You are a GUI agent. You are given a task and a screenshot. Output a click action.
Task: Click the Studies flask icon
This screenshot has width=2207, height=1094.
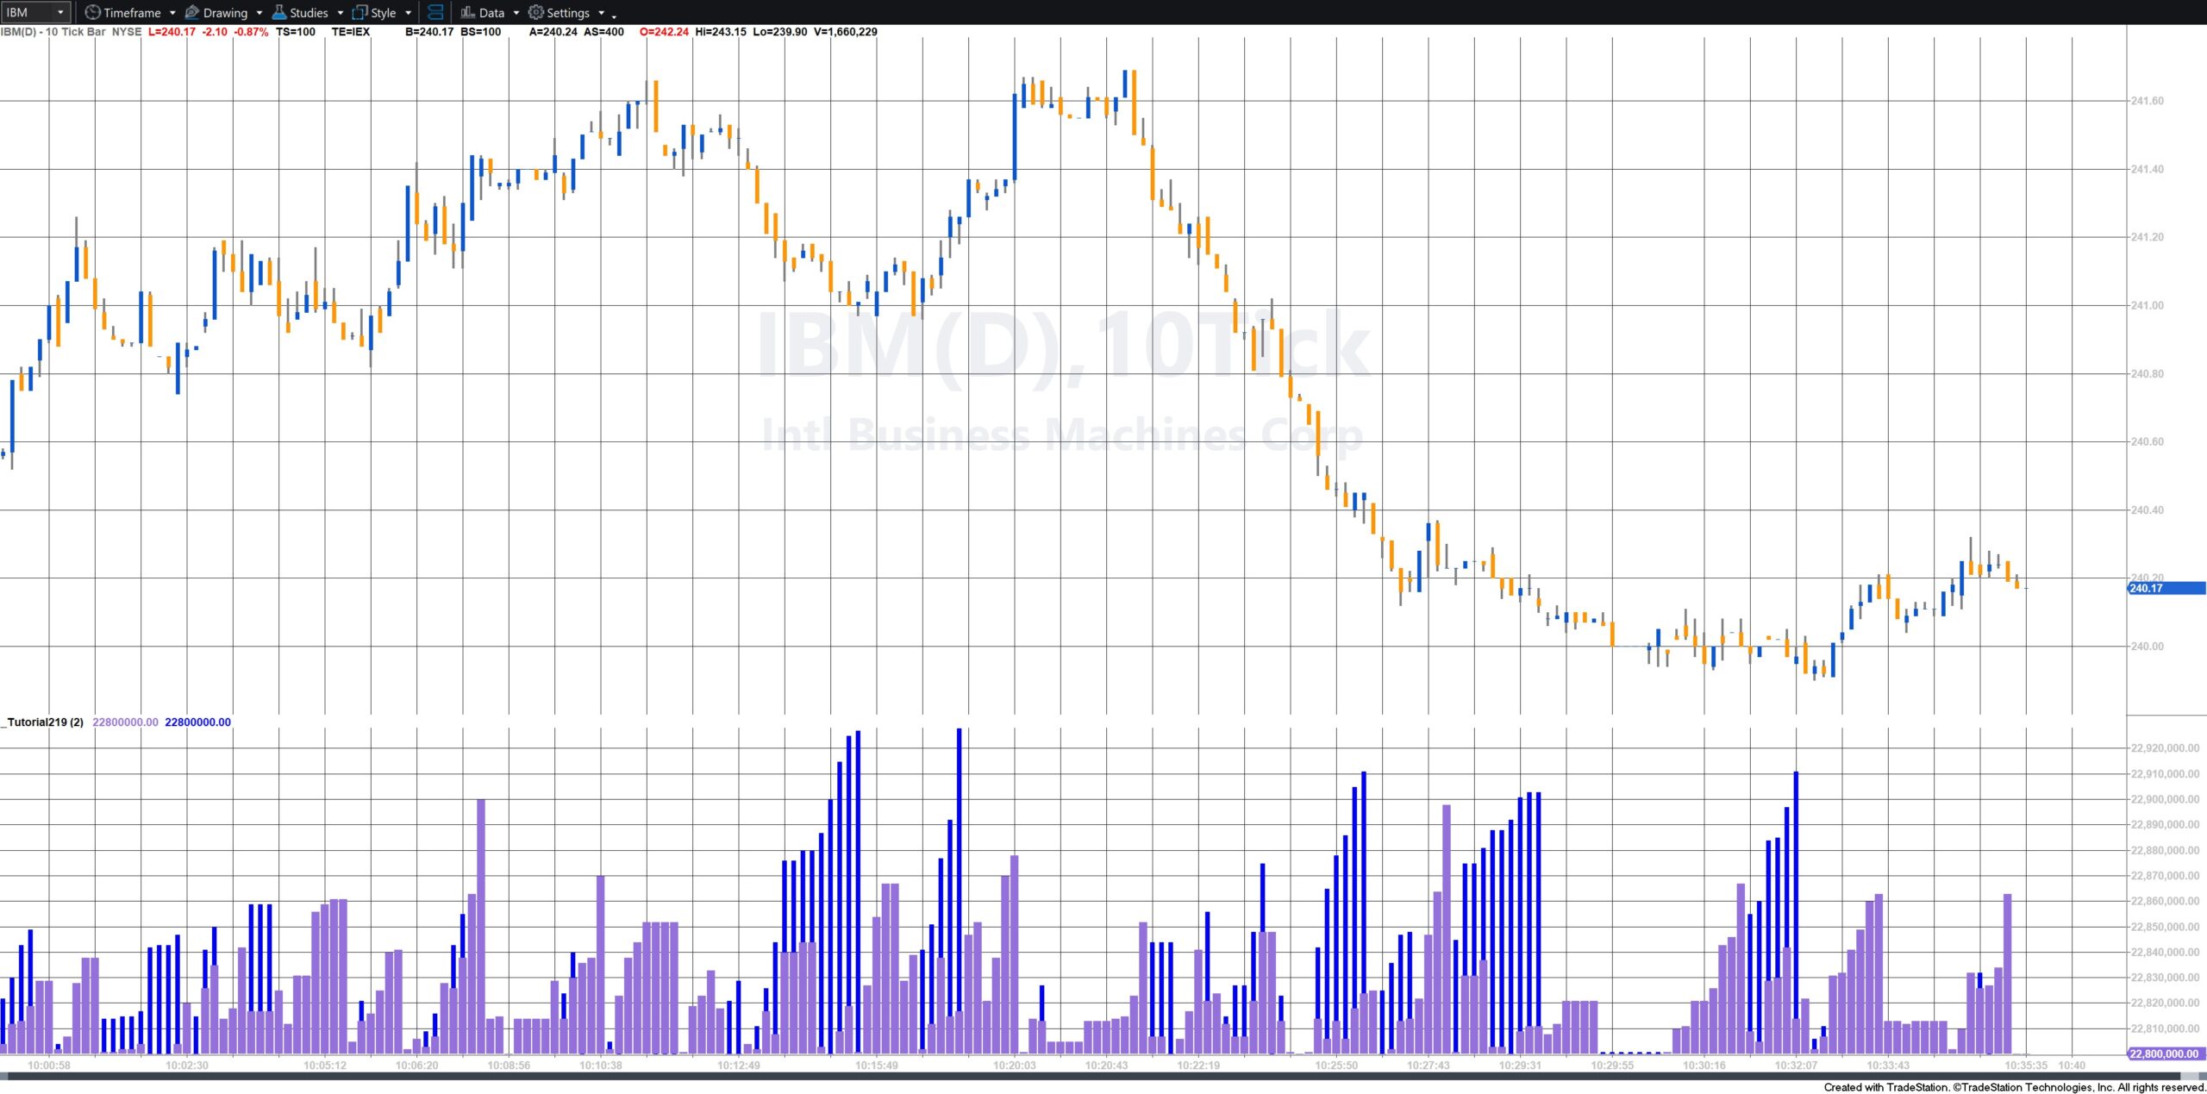279,12
